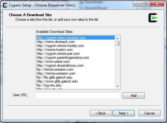Click the list scrollbar down arrow
This screenshot has width=167, height=123.
point(117,86)
